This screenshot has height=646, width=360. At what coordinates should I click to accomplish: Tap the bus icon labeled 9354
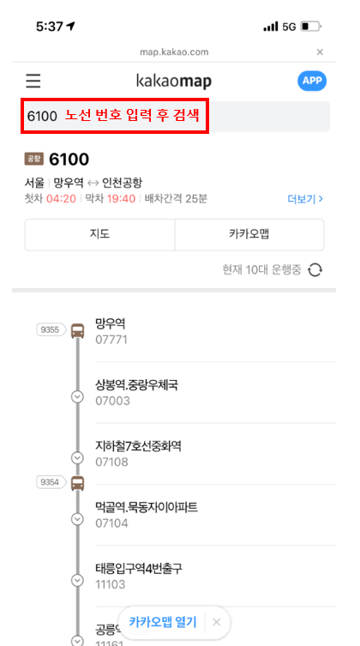pos(77,482)
